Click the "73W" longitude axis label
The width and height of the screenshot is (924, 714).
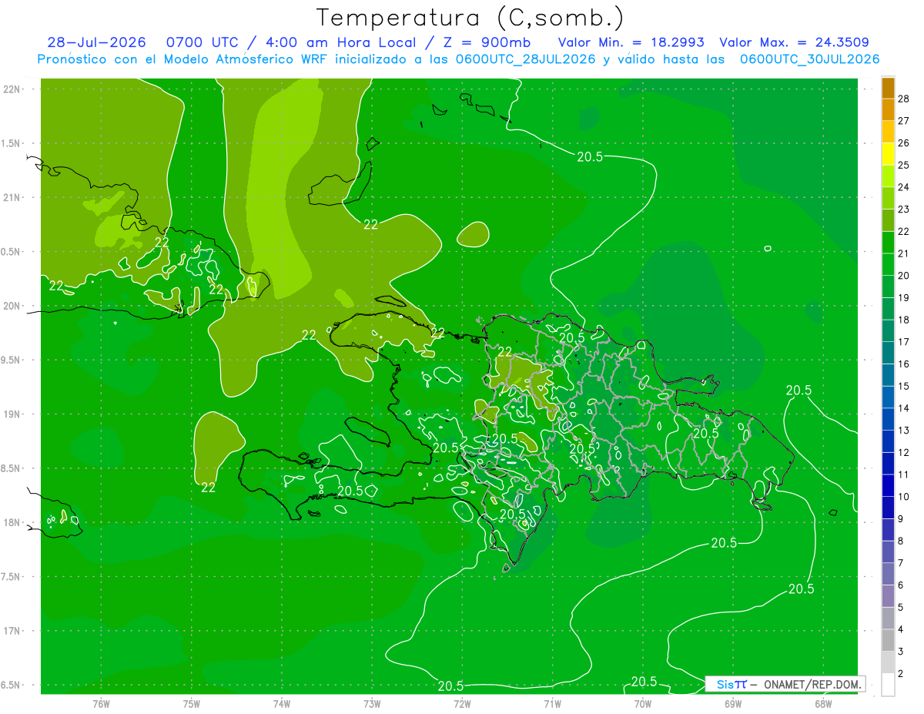(372, 703)
